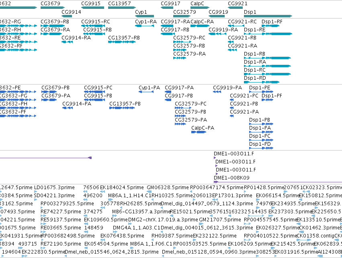Pick transcript CG9915-RC
Screen dimensions: 342x258
tap(93, 26)
